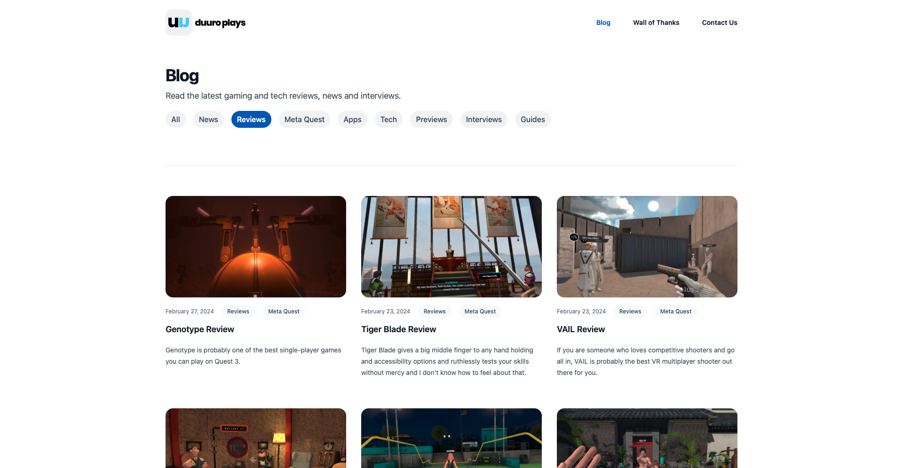Open the bottom-left cartoon room thumbnail
This screenshot has height=468, width=903.
256,438
